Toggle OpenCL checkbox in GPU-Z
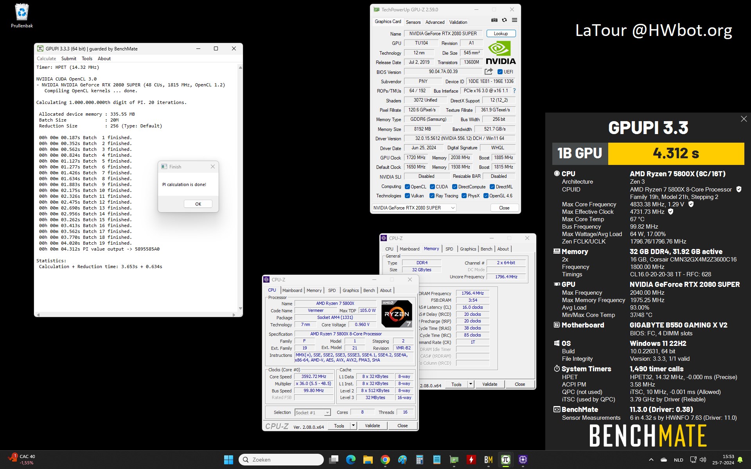Viewport: 751px width, 469px height. tap(407, 187)
